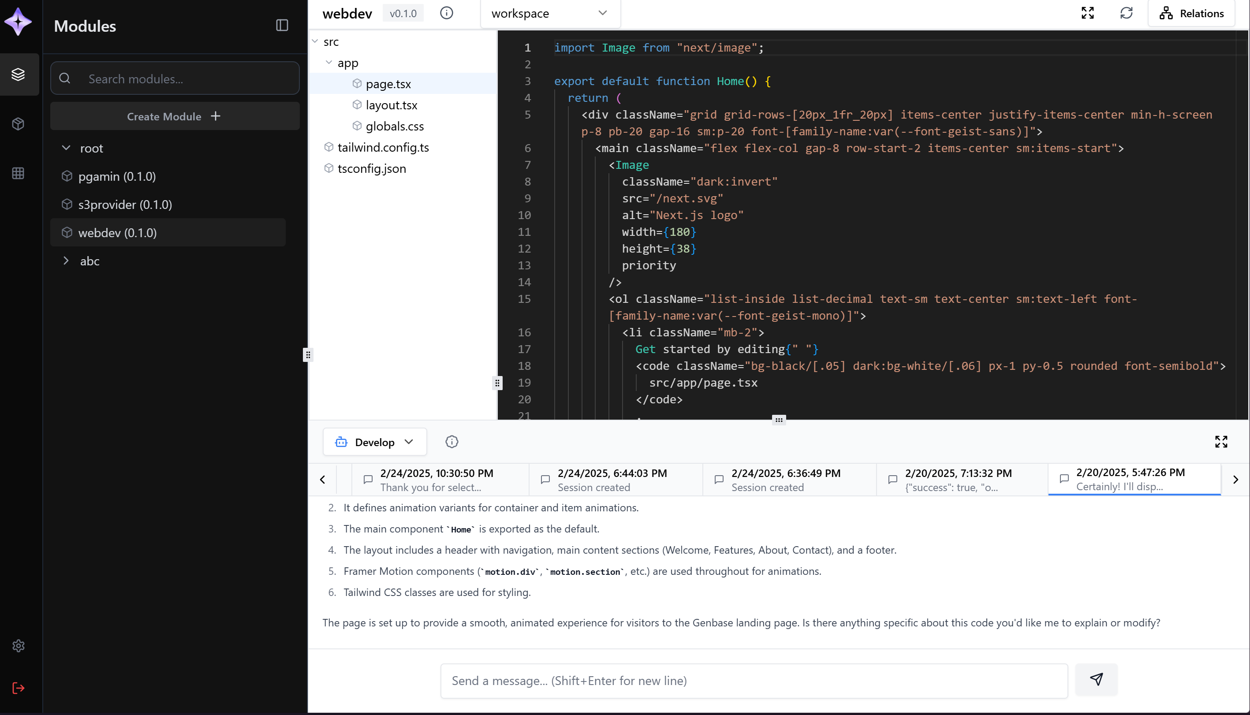The height and width of the screenshot is (715, 1250).
Task: Enter fullscreen for the code editor
Action: point(1088,13)
